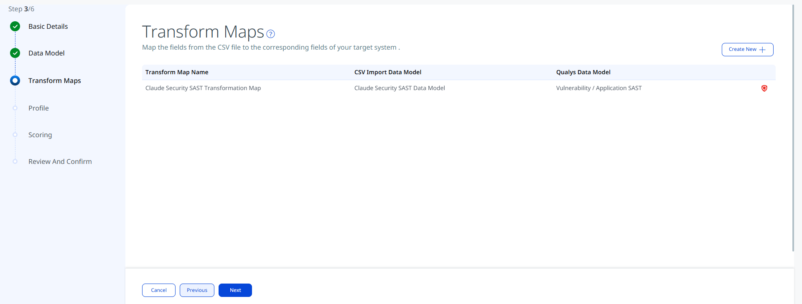Cancel the wizard with Cancel button
802x304 pixels.
pyautogui.click(x=159, y=290)
